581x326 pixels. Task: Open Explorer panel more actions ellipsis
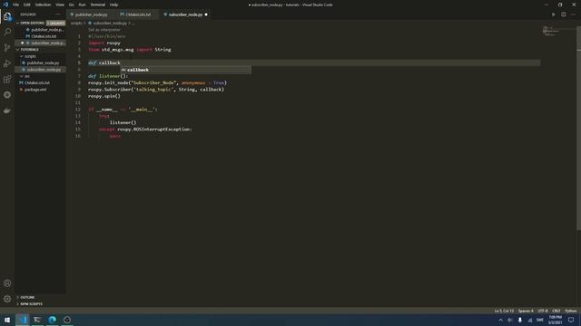tap(58, 14)
